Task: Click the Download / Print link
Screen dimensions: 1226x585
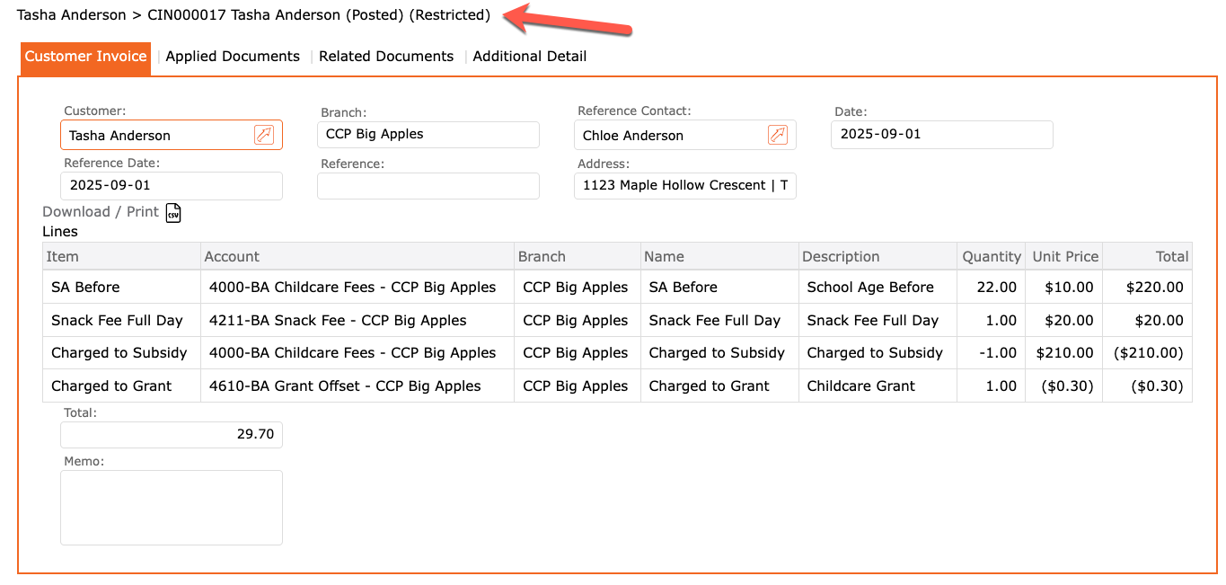Action: [x=101, y=211]
